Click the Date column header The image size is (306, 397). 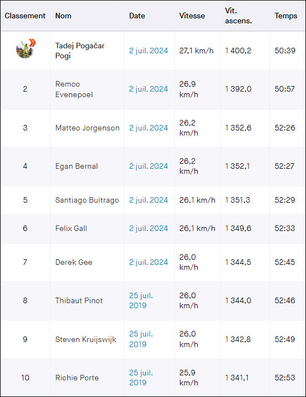point(137,16)
